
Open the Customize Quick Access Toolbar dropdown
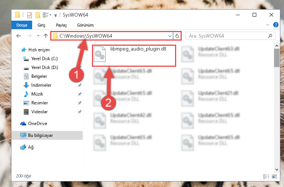coord(56,15)
